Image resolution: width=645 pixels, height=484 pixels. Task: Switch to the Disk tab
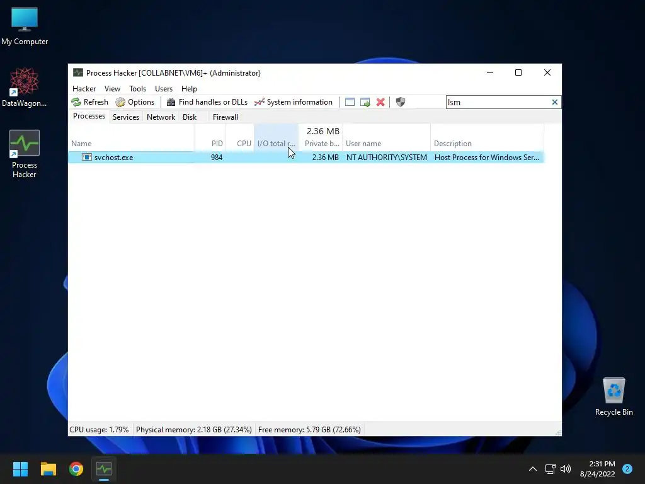tap(190, 117)
